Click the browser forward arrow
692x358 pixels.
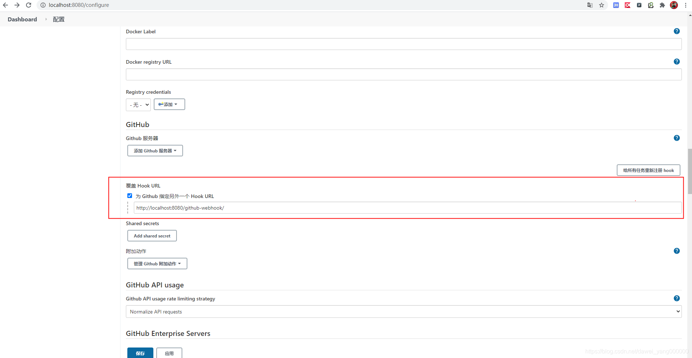coord(17,5)
